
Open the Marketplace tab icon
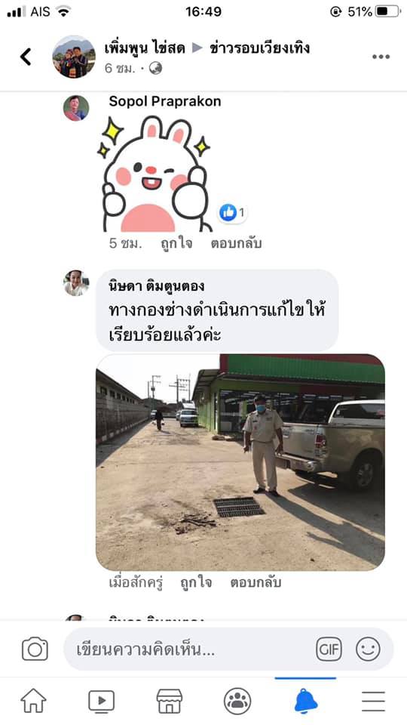tap(170, 701)
